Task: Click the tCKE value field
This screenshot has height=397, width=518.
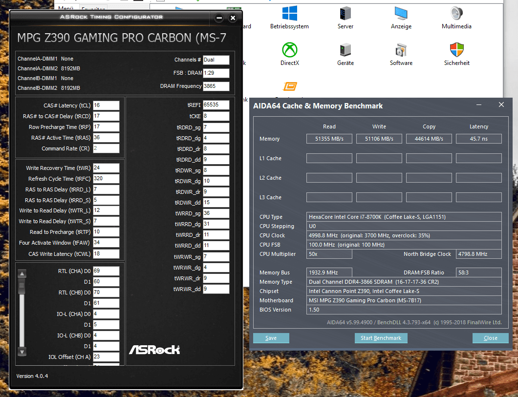Action: (216, 116)
